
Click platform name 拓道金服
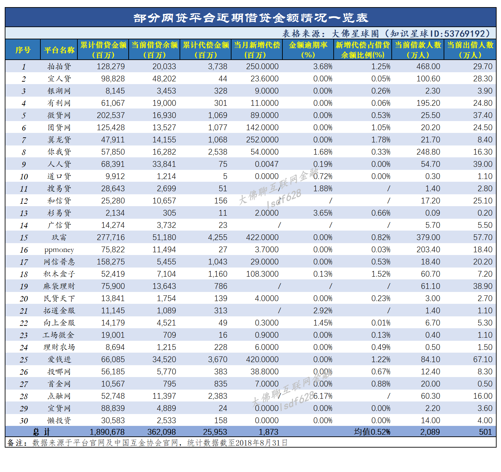pyautogui.click(x=59, y=311)
